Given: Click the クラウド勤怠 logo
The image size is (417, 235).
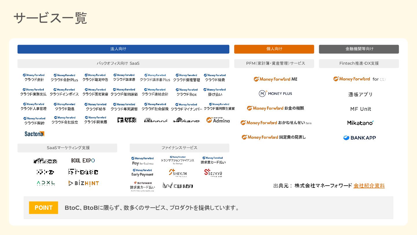Looking at the screenshot, I should pyautogui.click(x=64, y=106).
